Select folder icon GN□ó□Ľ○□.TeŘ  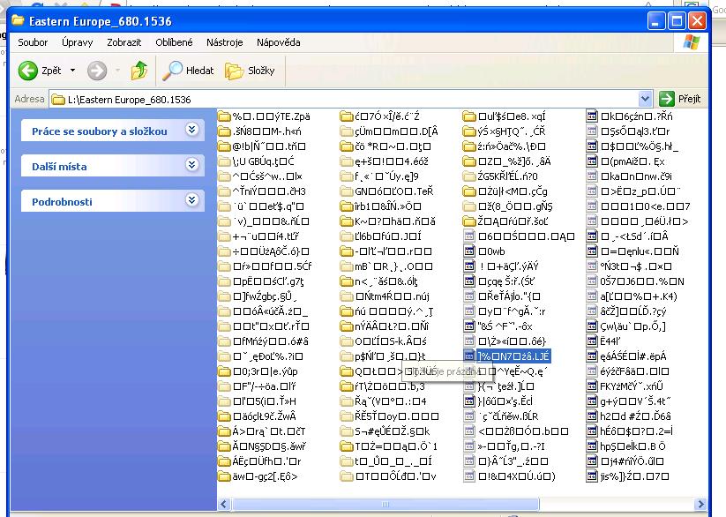point(347,191)
